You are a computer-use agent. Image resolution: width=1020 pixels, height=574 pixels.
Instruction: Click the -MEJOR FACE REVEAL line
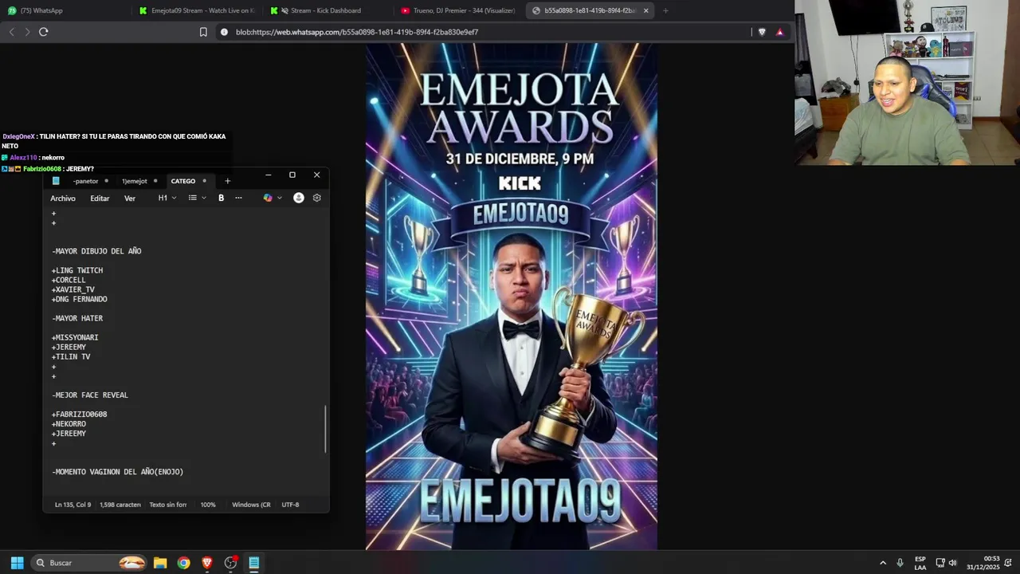pyautogui.click(x=90, y=395)
